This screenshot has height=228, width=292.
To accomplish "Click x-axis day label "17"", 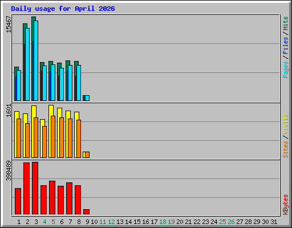I will coord(154,222).
